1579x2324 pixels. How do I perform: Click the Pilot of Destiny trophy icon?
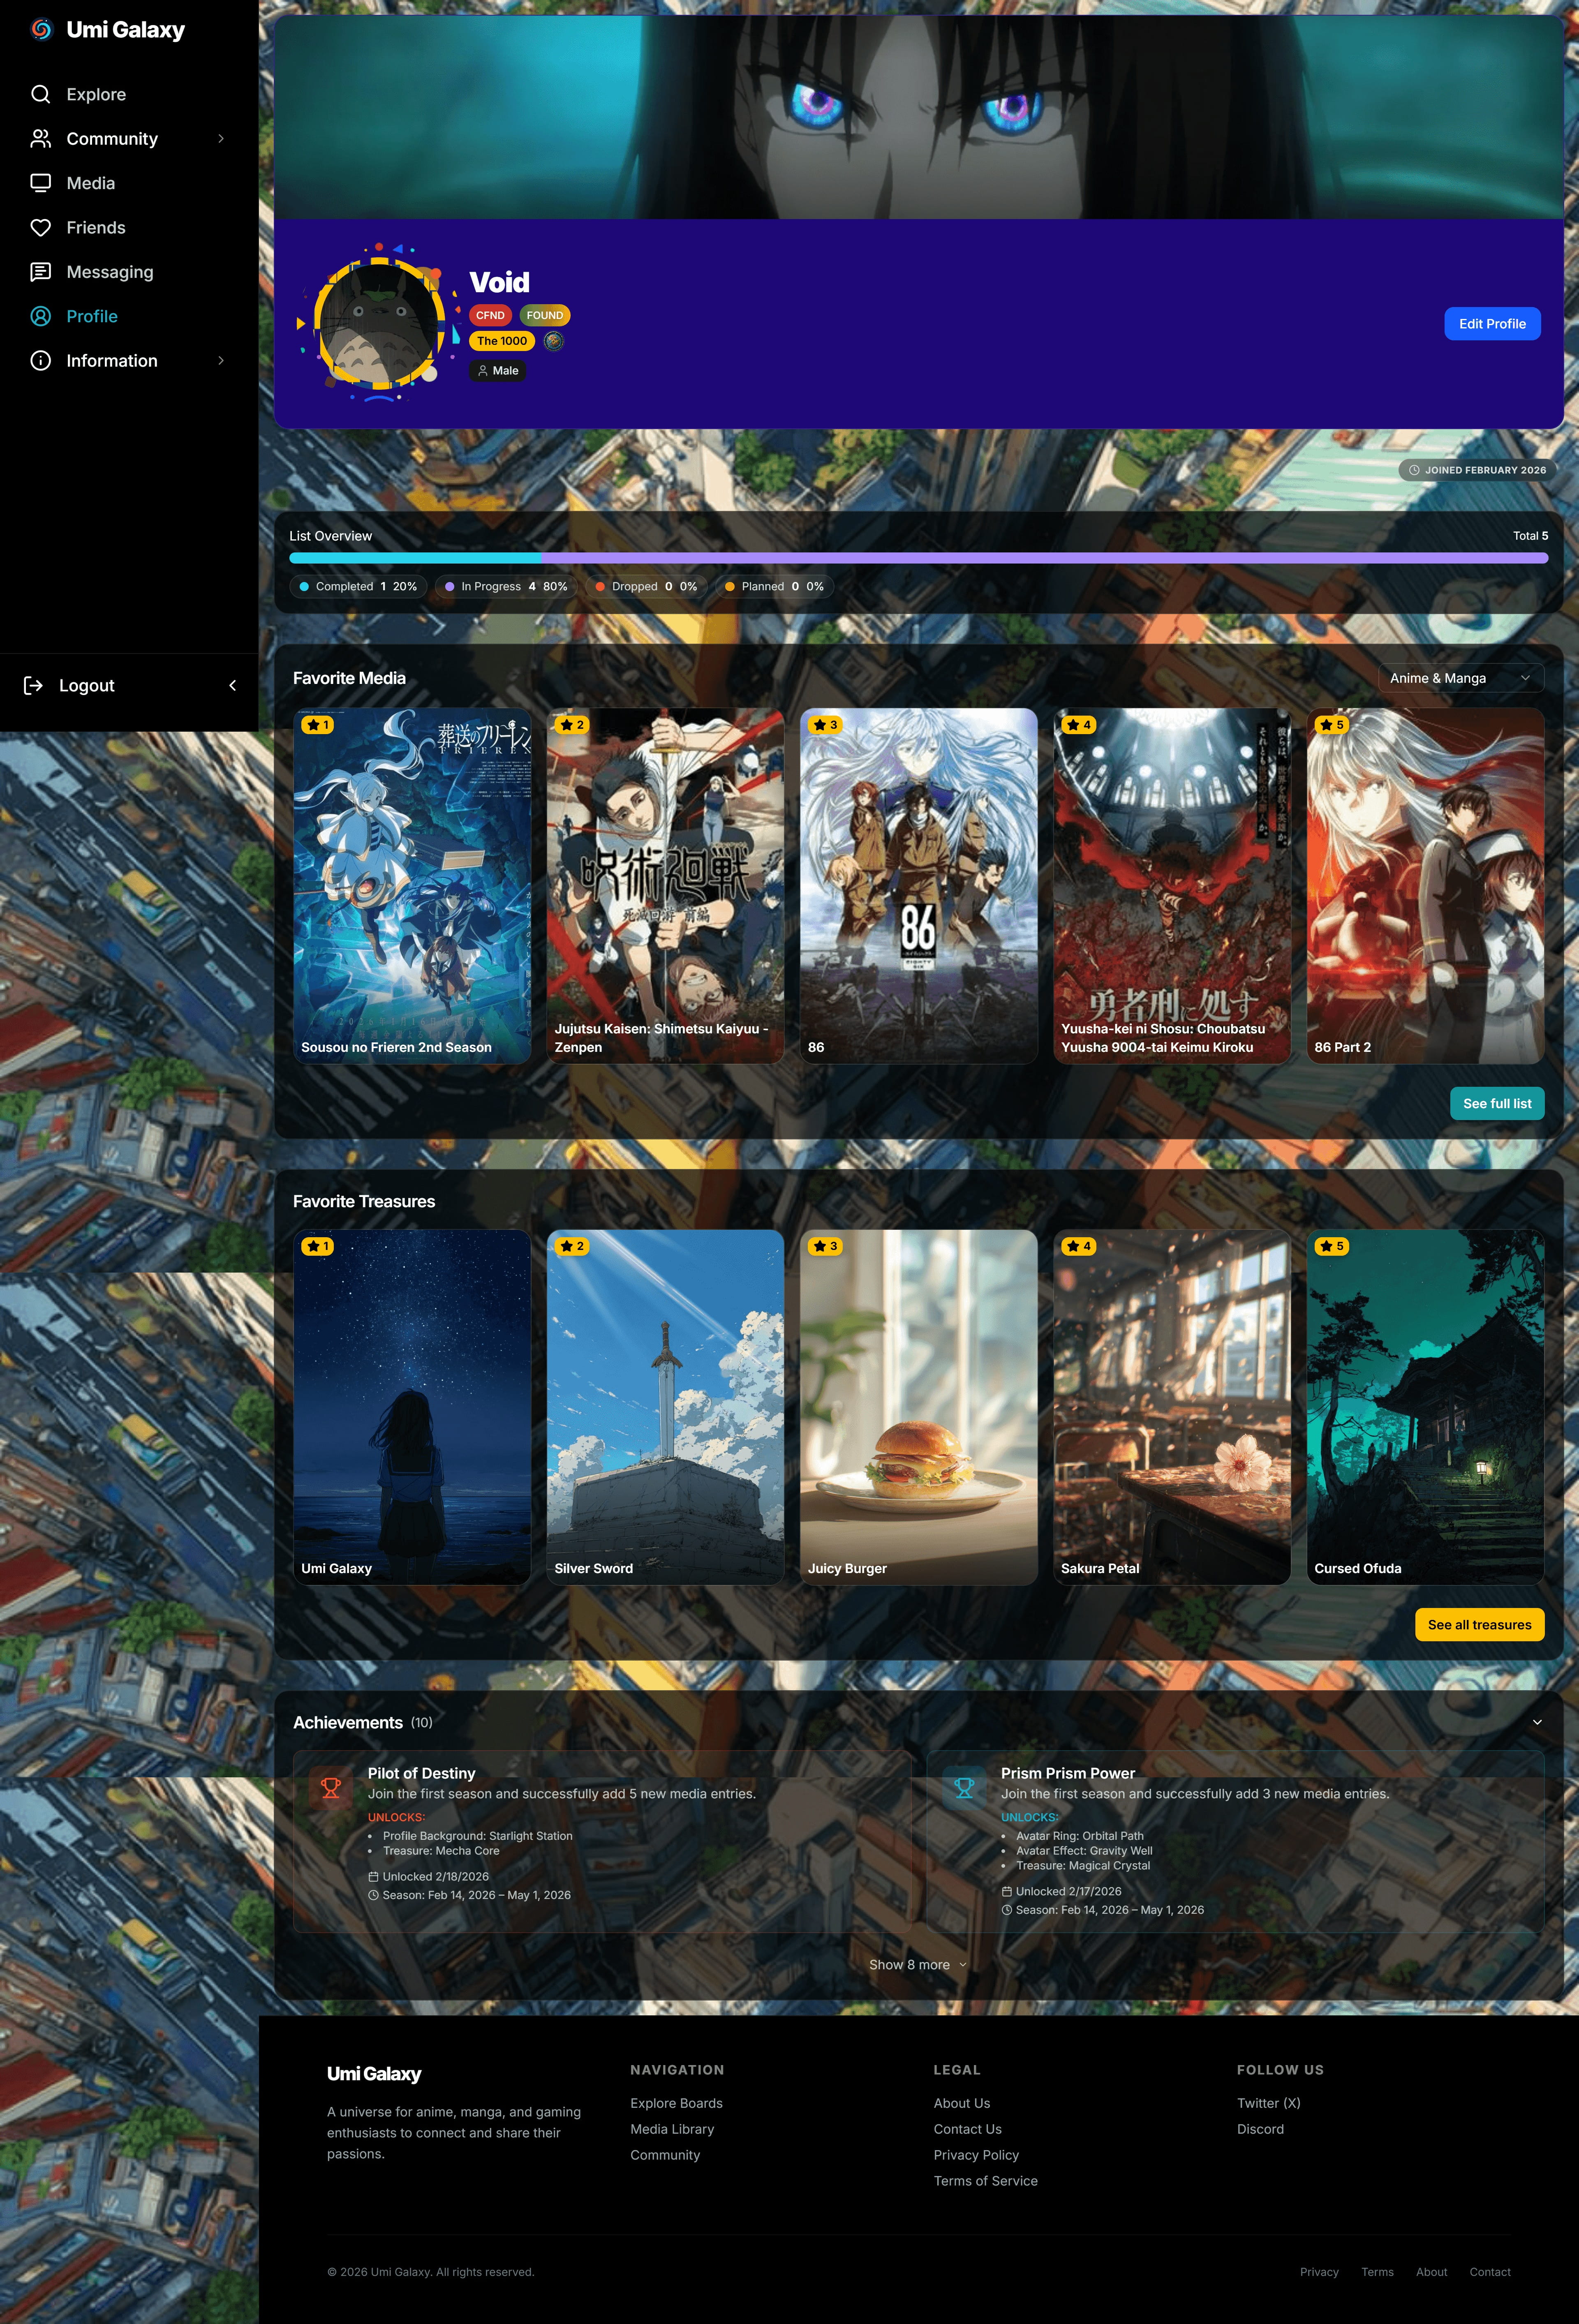331,1788
